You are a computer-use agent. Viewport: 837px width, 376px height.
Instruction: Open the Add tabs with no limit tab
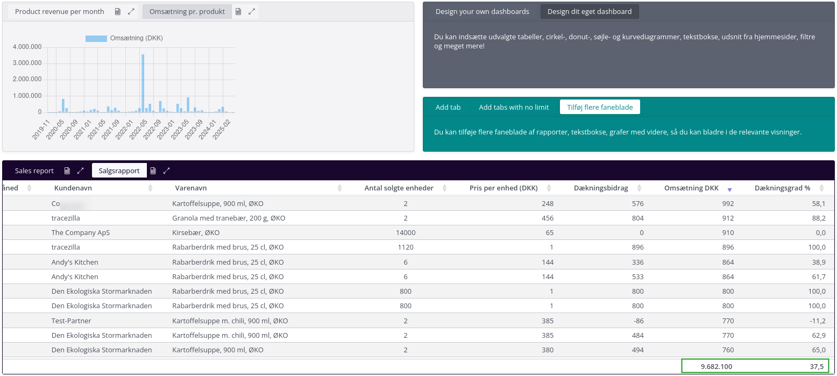tap(514, 107)
